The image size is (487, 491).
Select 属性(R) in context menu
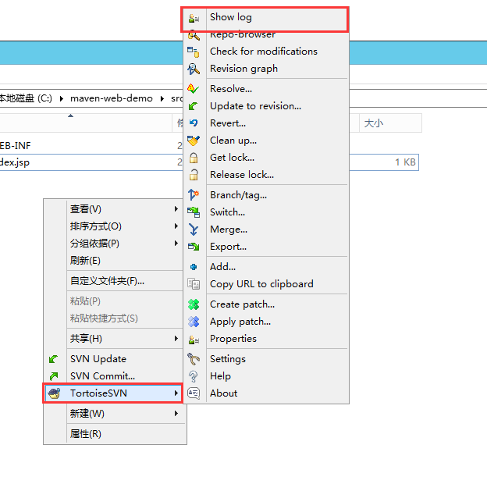point(115,434)
